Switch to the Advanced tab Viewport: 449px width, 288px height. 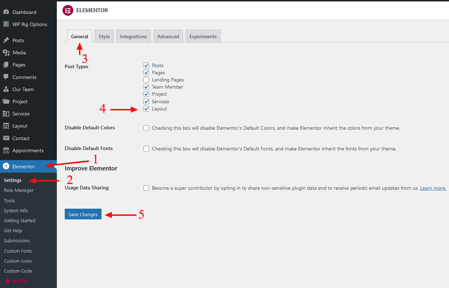pos(168,36)
